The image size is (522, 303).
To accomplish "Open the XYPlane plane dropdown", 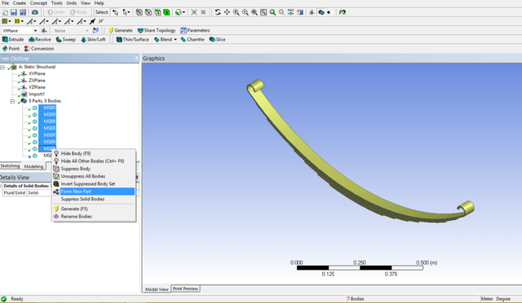I will tap(35, 31).
